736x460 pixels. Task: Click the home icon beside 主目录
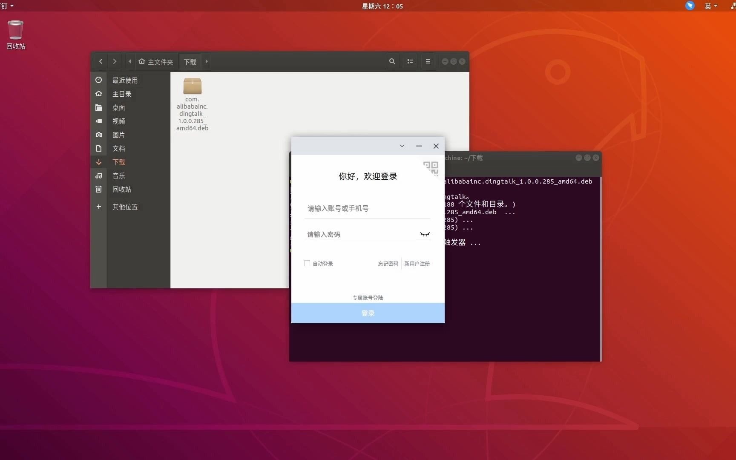click(99, 94)
